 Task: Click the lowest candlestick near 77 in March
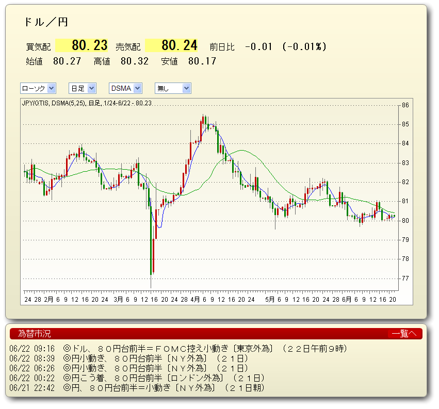pos(151,240)
